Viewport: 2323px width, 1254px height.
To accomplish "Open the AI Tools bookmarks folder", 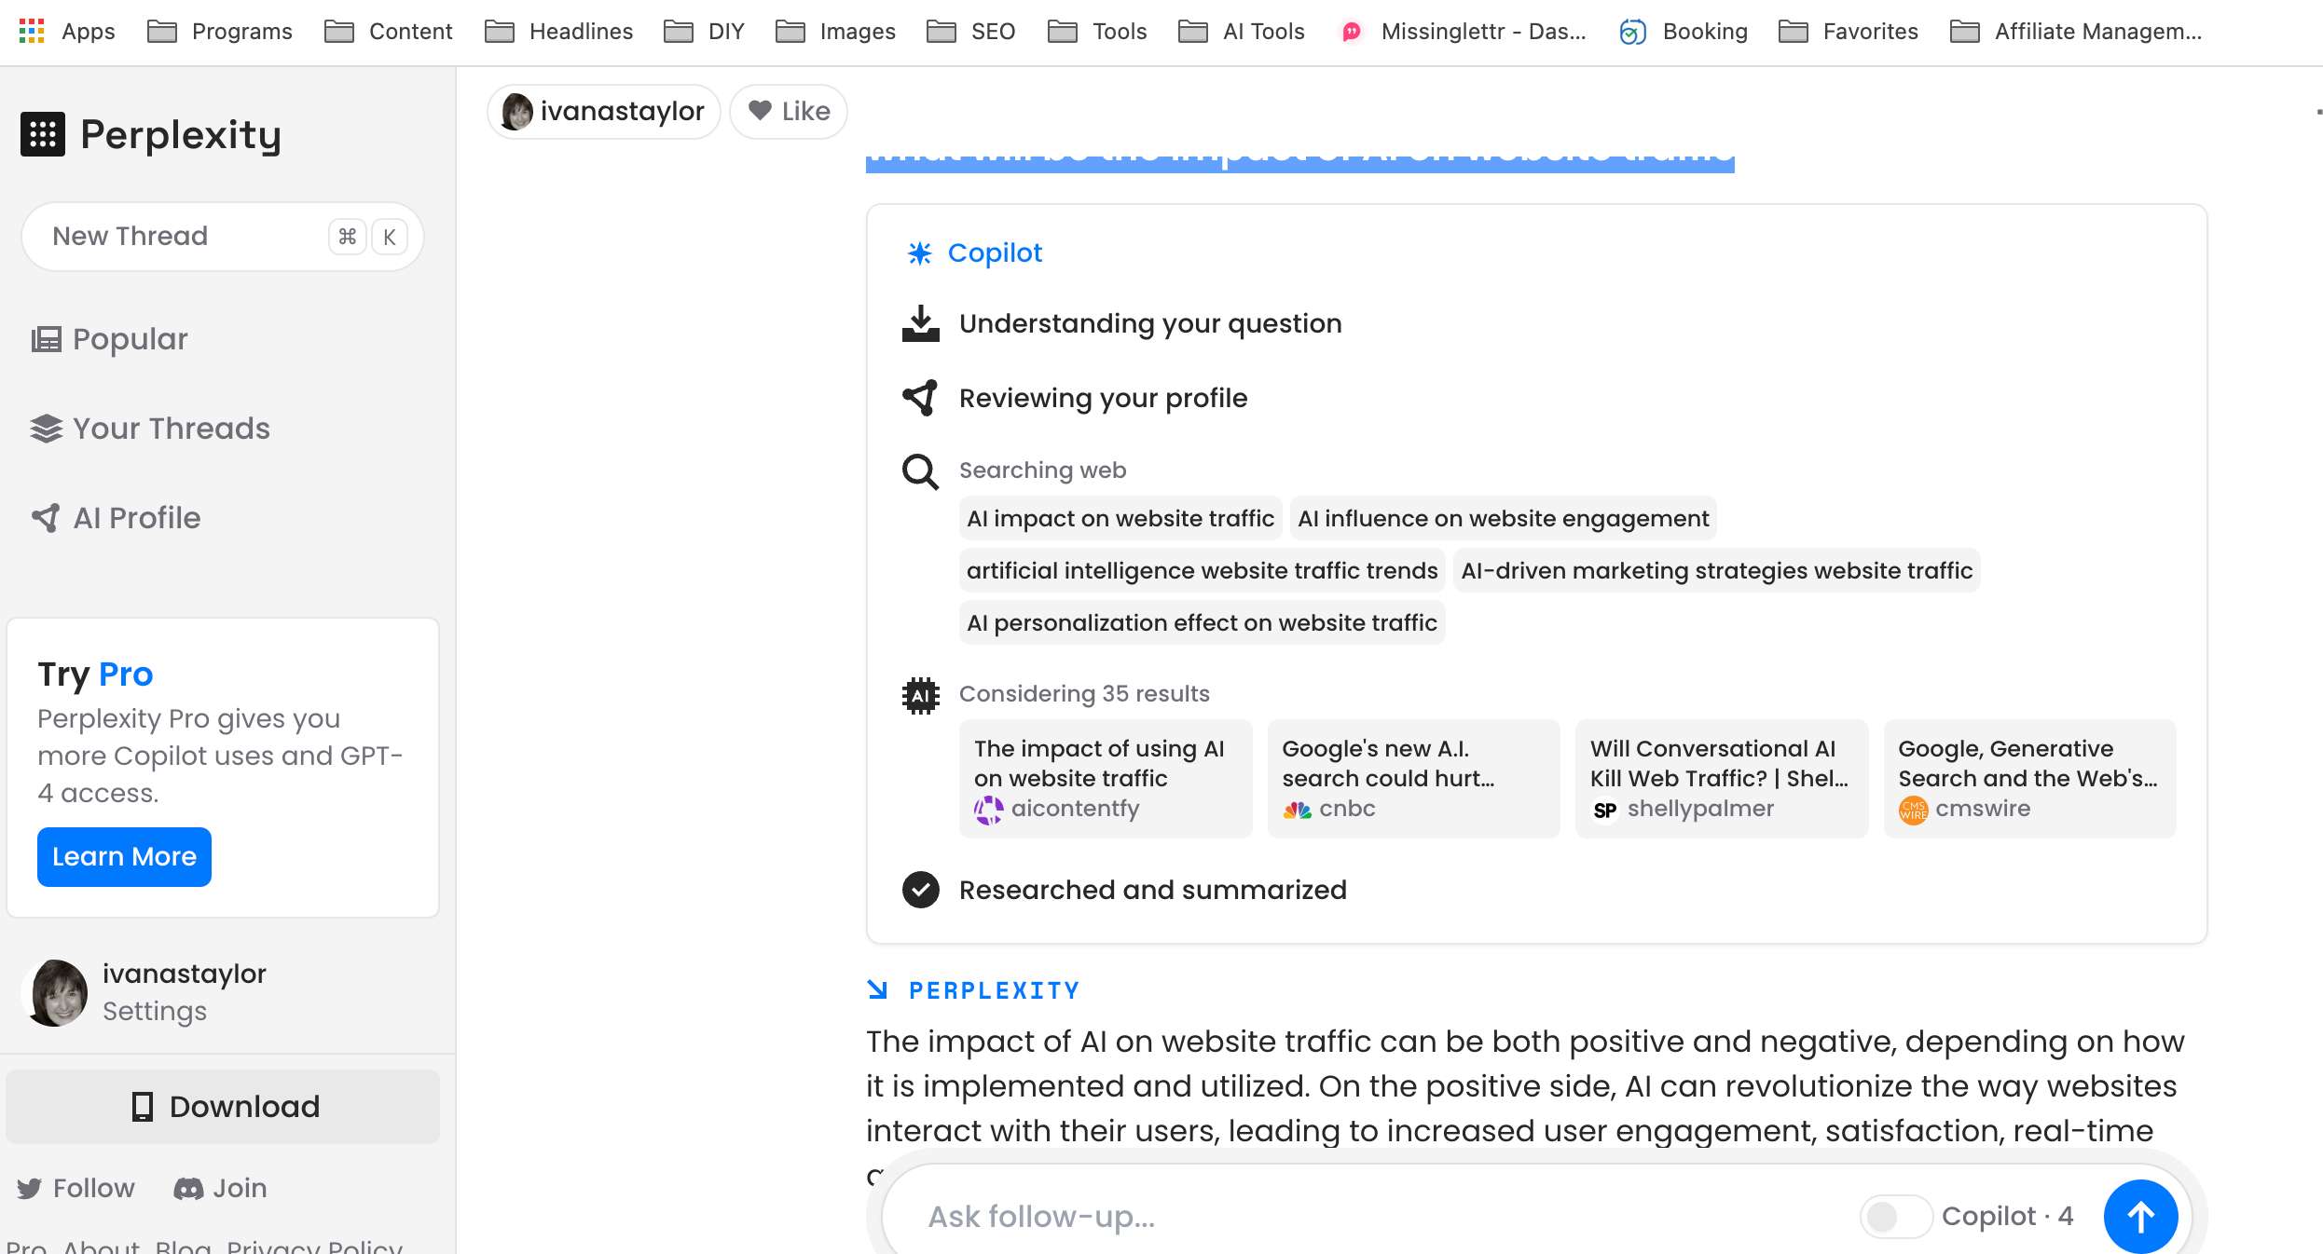I will pyautogui.click(x=1241, y=31).
